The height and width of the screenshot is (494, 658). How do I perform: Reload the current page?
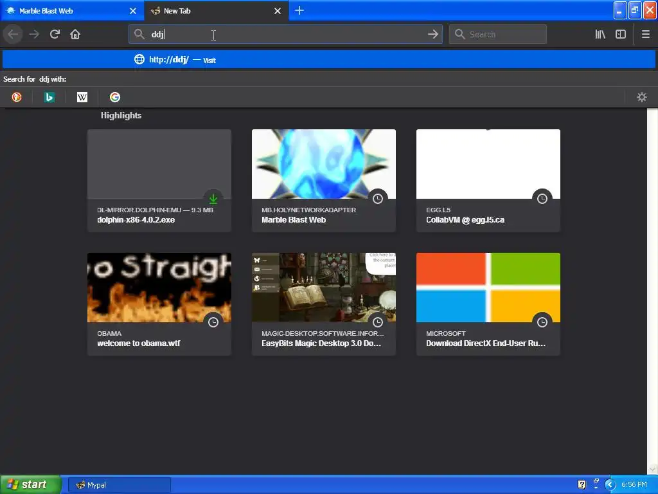click(55, 34)
